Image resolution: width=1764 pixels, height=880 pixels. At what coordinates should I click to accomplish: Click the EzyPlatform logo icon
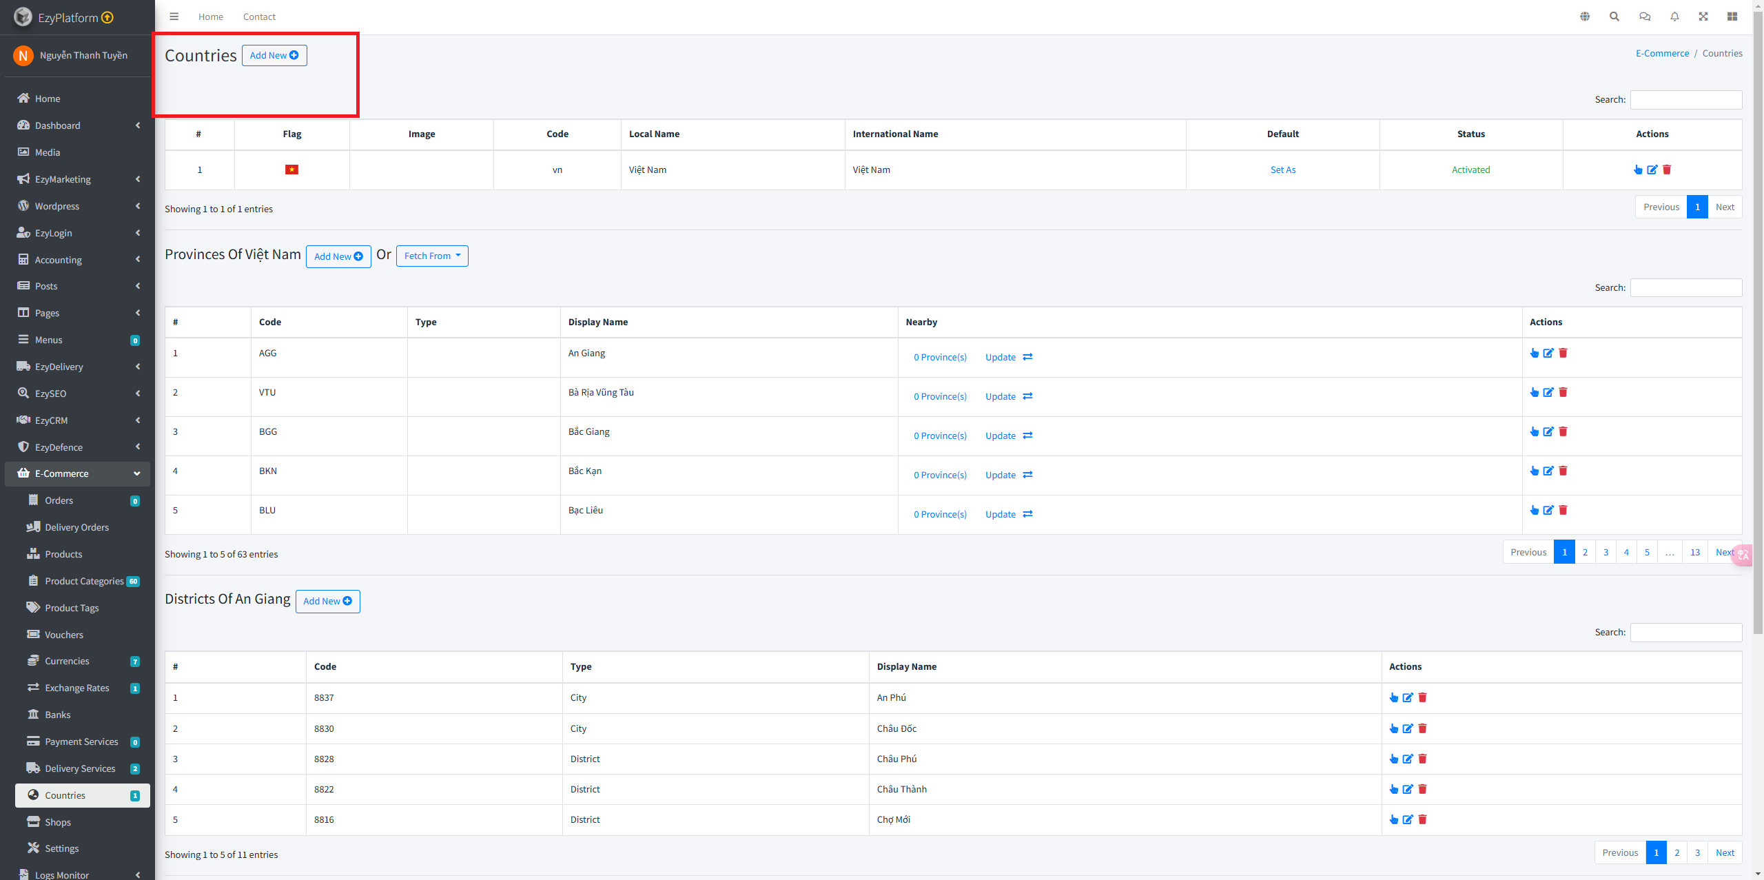tap(23, 17)
